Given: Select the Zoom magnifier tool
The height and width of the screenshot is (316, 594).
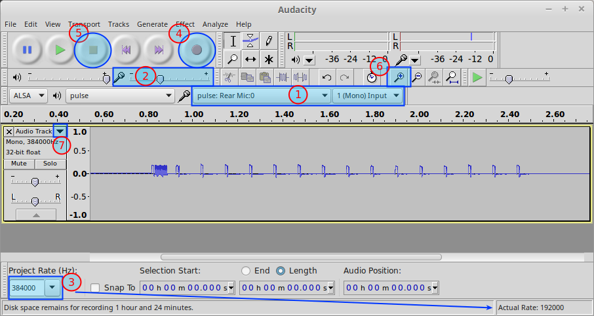Looking at the screenshot, I should 233,59.
